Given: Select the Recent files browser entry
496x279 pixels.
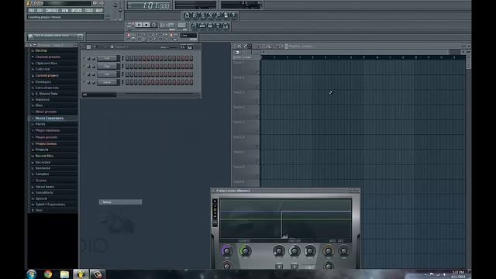Looking at the screenshot, I should click(x=44, y=156).
